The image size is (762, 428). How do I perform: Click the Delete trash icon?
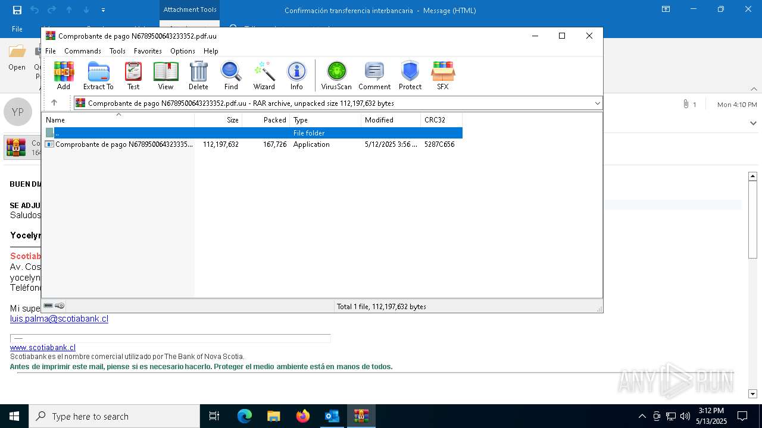tap(198, 75)
